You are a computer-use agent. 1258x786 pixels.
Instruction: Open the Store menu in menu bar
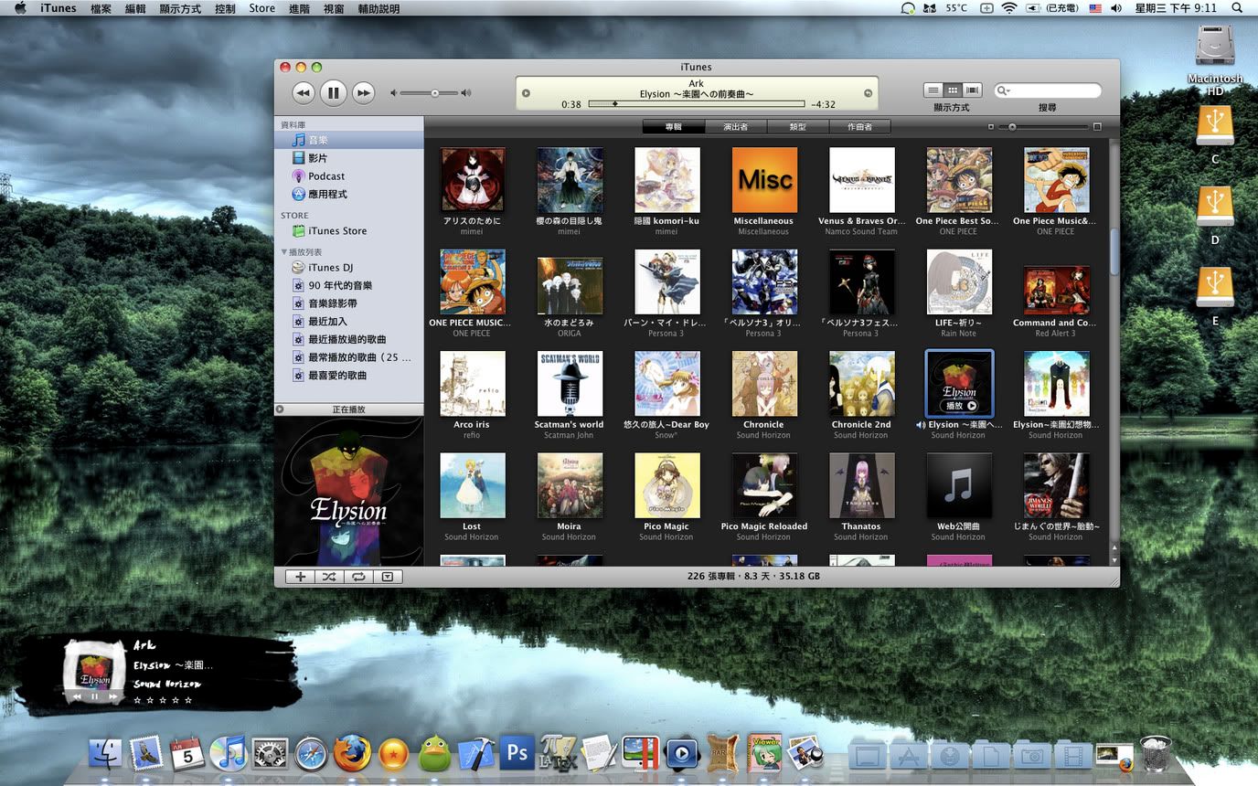point(261,8)
